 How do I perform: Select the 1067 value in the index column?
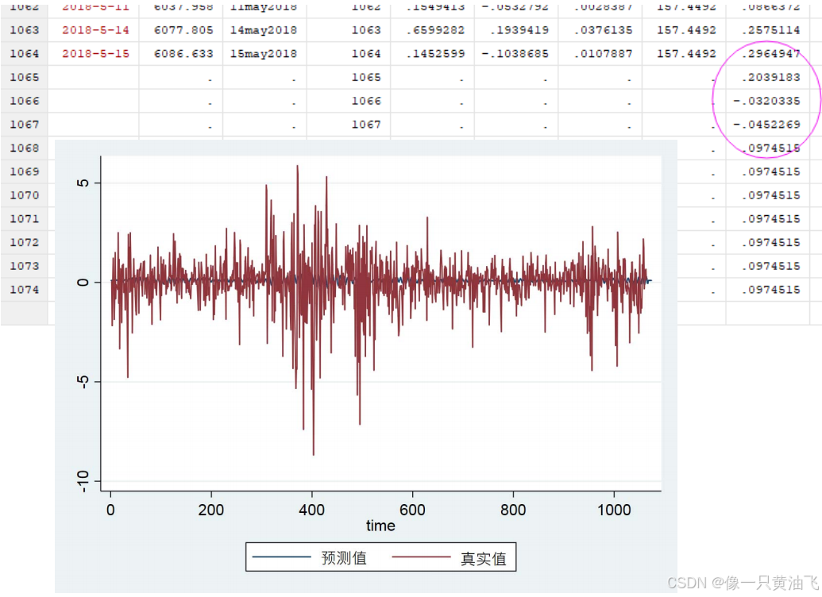coord(366,124)
